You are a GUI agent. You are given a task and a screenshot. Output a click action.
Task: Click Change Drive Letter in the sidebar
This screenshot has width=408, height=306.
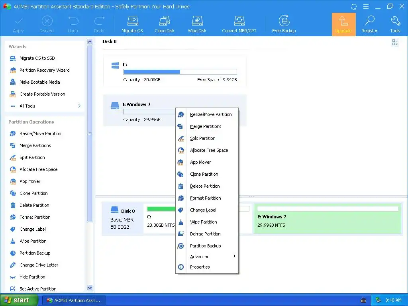pos(39,265)
